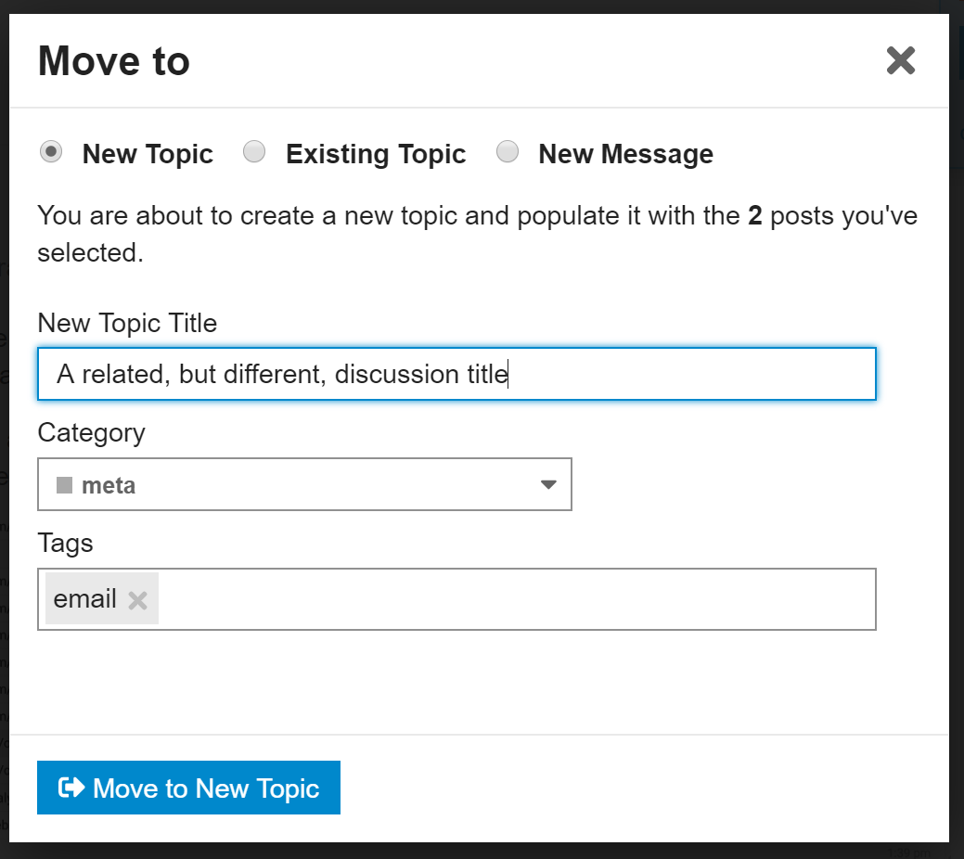Remove the email tag using its X icon

[137, 599]
